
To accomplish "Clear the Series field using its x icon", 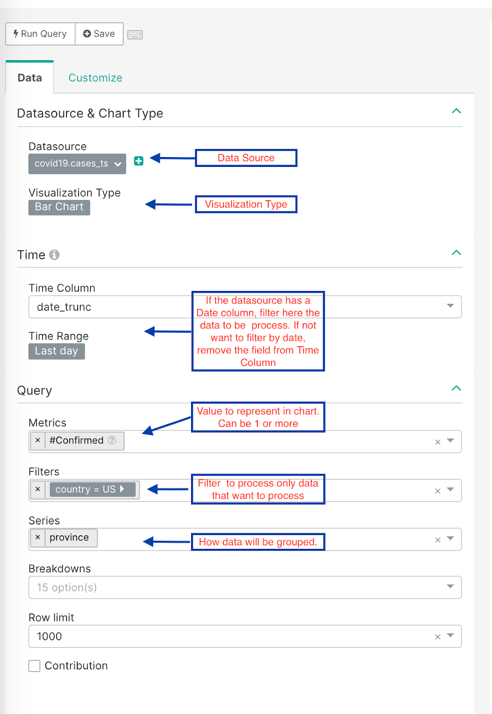I will click(x=438, y=539).
